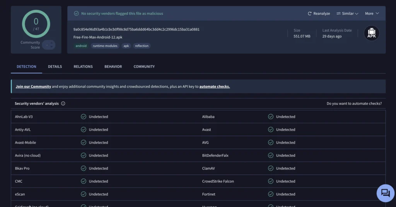Click the Avast undetected check icon
This screenshot has height=207, width=396.
[270, 129]
